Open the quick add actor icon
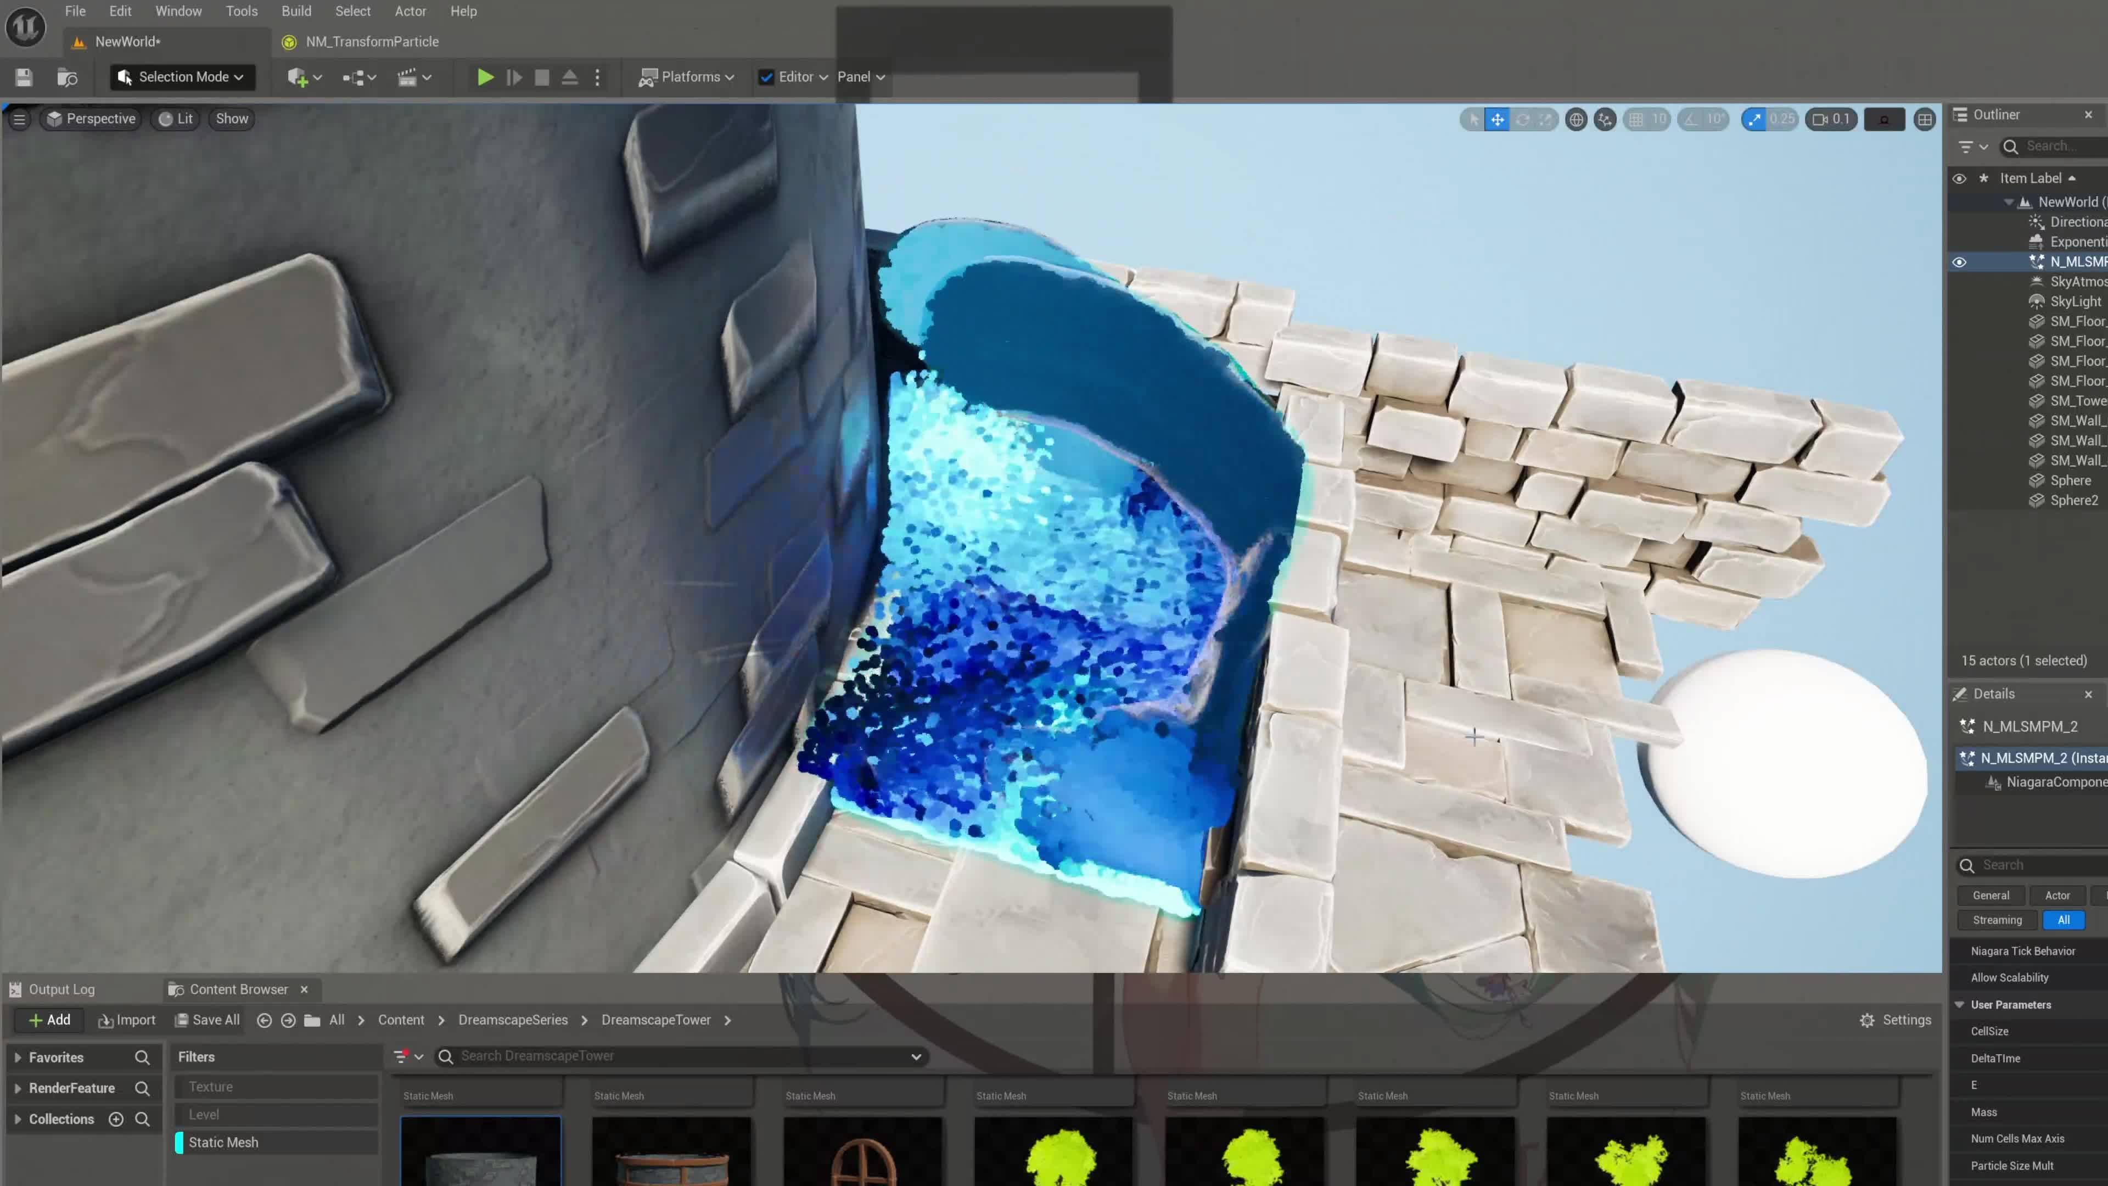 (298, 77)
